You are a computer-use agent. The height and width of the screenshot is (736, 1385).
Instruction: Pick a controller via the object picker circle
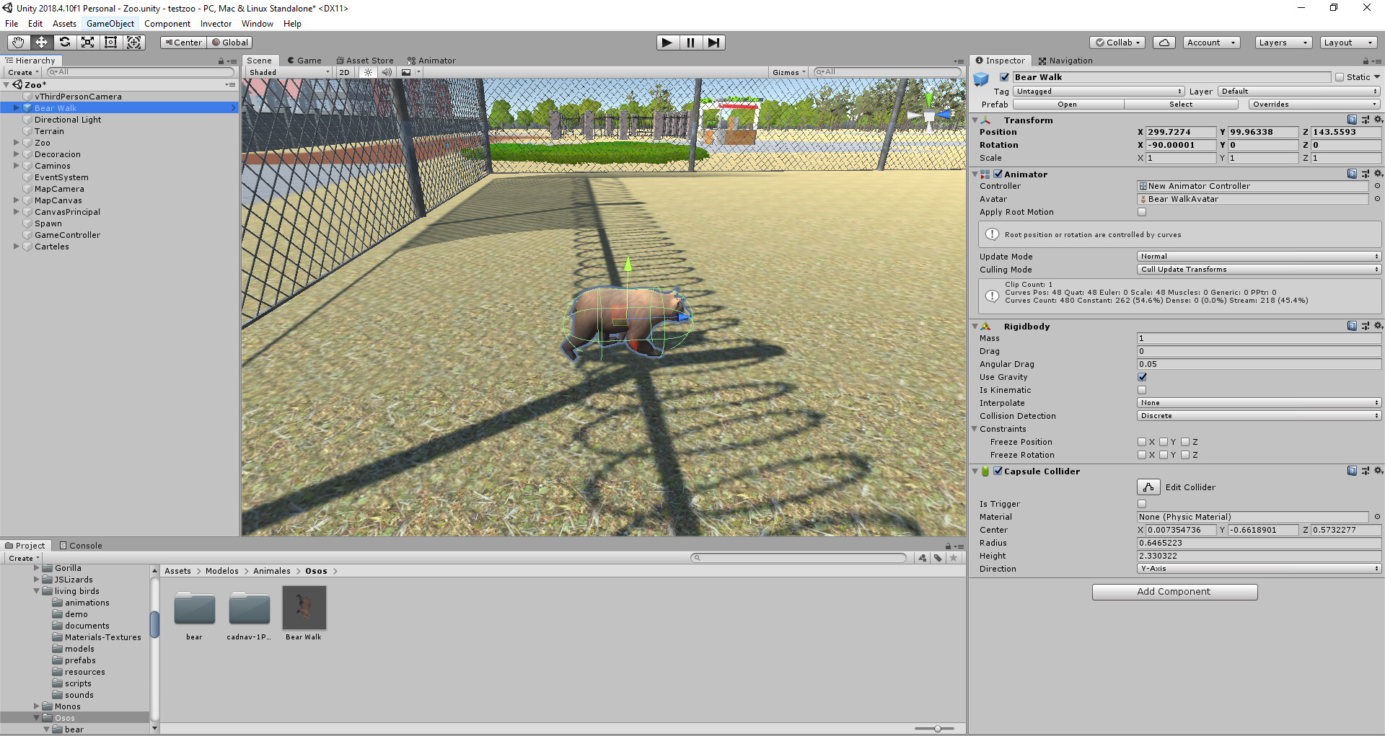click(x=1377, y=186)
